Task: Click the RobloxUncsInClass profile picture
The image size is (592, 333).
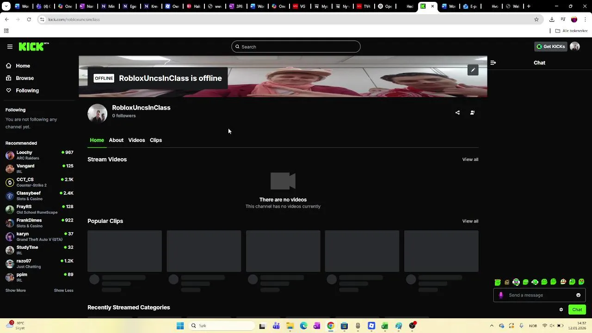Action: pos(97,113)
